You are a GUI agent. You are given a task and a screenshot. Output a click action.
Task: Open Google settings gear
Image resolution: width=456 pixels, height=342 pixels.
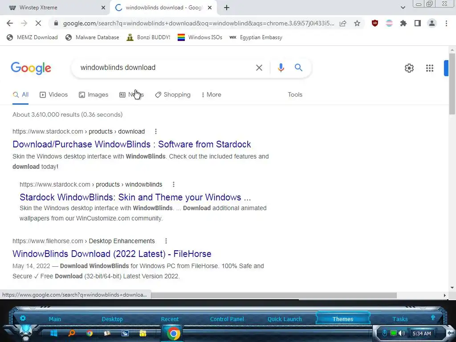click(x=409, y=68)
